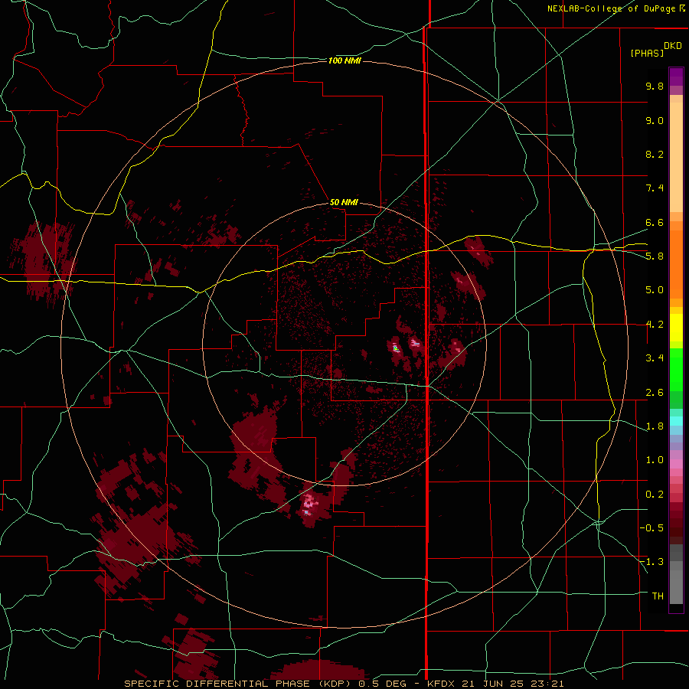Pick the yellow band of the color scale
The image size is (689, 689).
click(676, 328)
